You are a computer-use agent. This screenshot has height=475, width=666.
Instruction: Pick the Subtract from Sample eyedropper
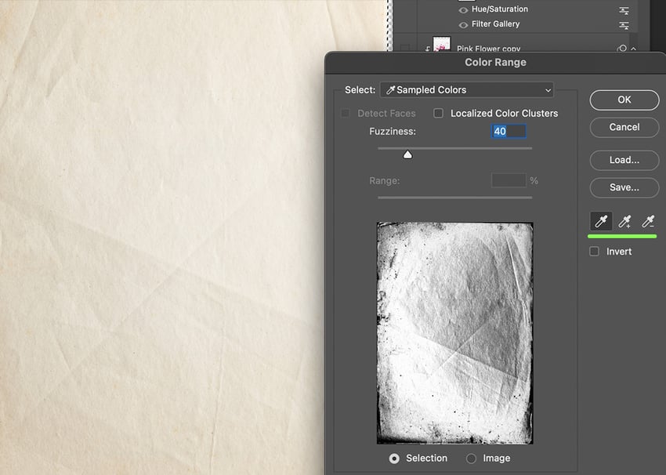(x=648, y=222)
